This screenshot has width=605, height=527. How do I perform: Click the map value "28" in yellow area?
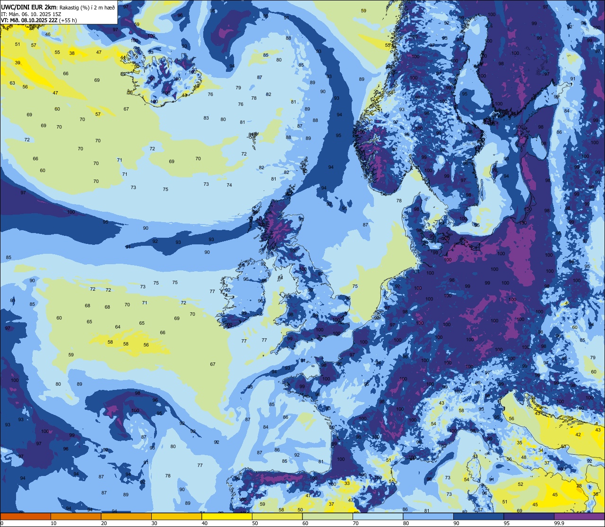coord(579,486)
